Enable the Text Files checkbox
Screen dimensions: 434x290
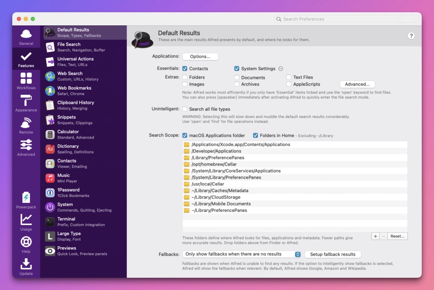pos(289,77)
